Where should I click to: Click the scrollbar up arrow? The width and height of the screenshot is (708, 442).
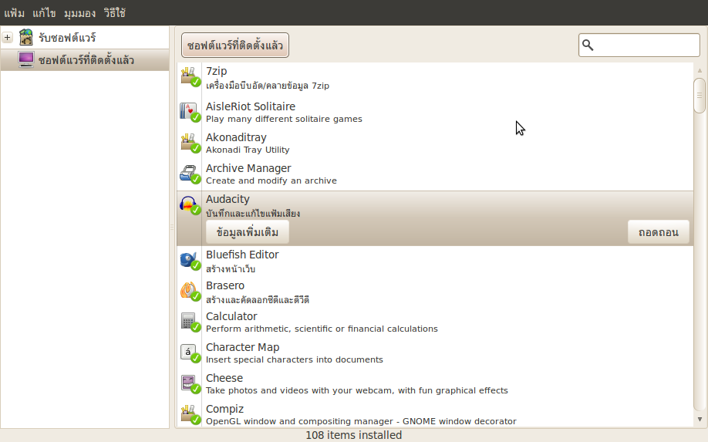click(700, 70)
